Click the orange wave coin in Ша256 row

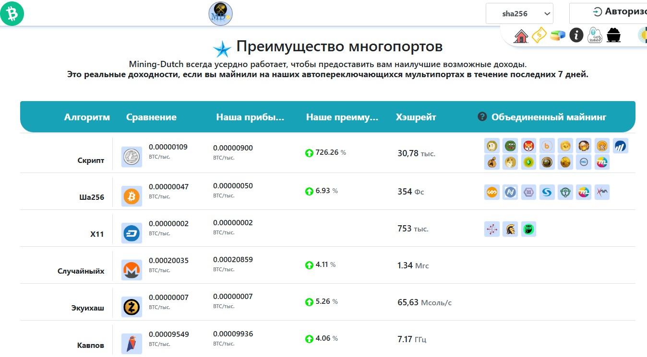492,192
